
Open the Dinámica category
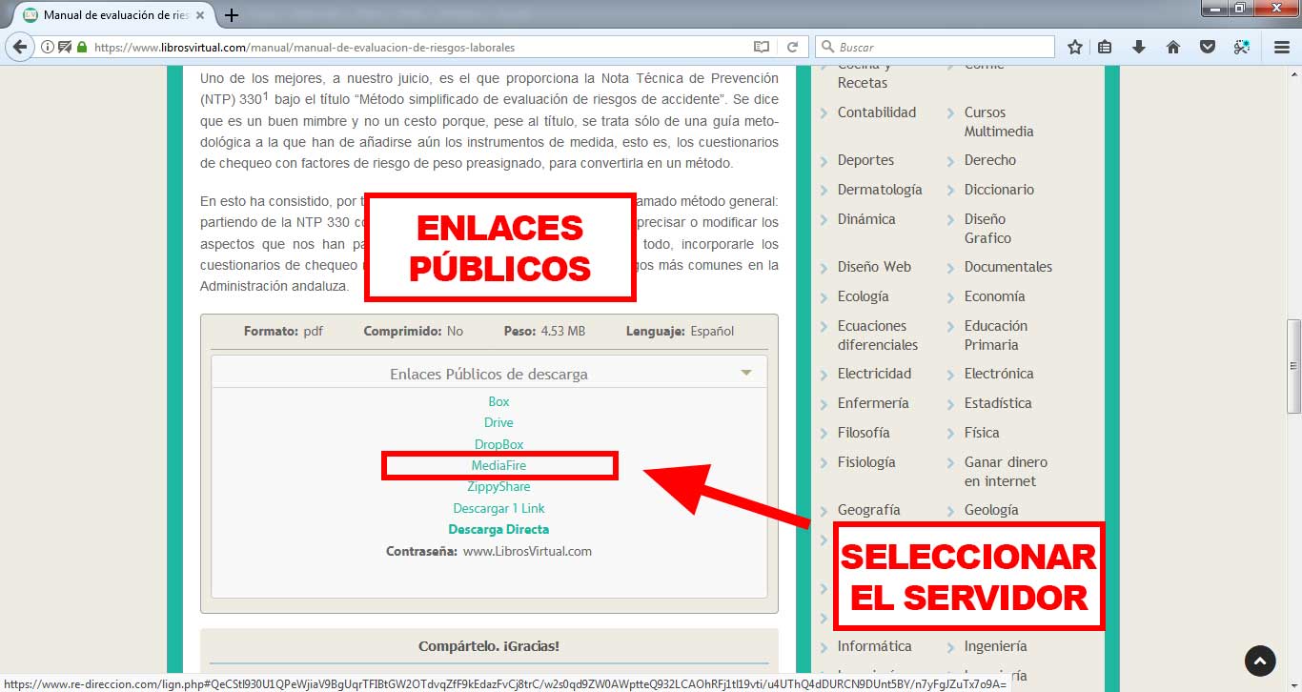click(x=866, y=218)
